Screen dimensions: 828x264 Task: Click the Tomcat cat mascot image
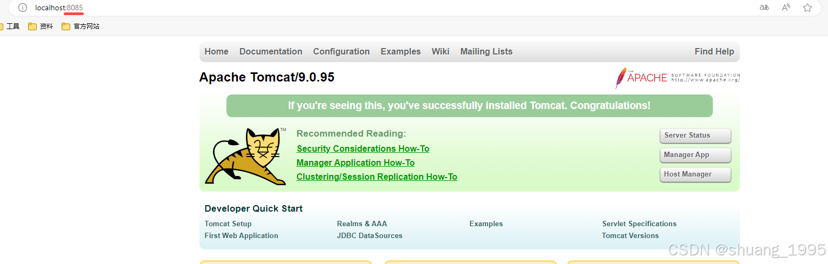tap(245, 157)
